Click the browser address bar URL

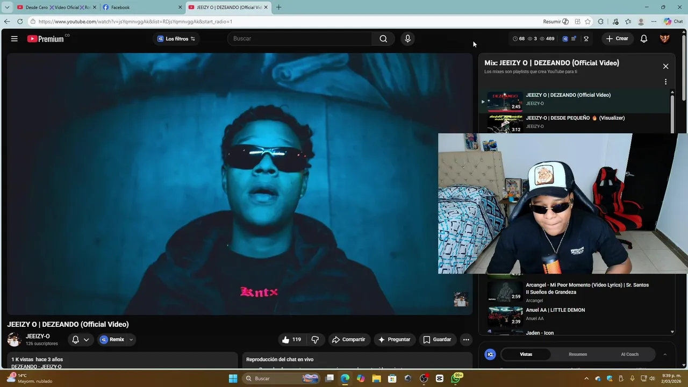click(x=135, y=21)
